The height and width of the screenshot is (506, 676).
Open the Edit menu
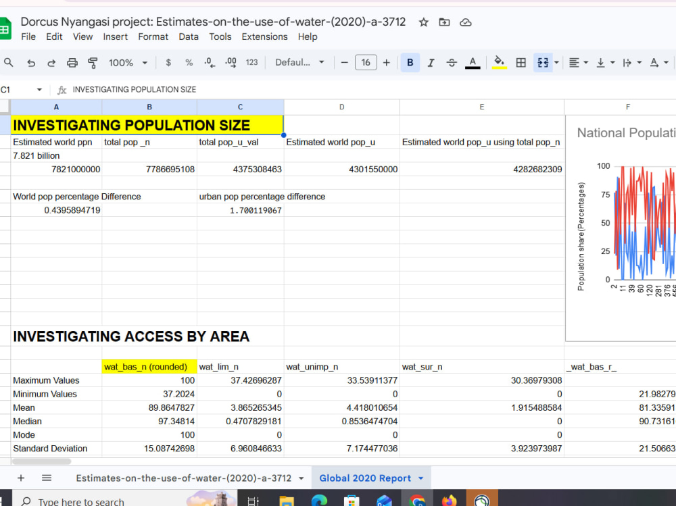54,36
